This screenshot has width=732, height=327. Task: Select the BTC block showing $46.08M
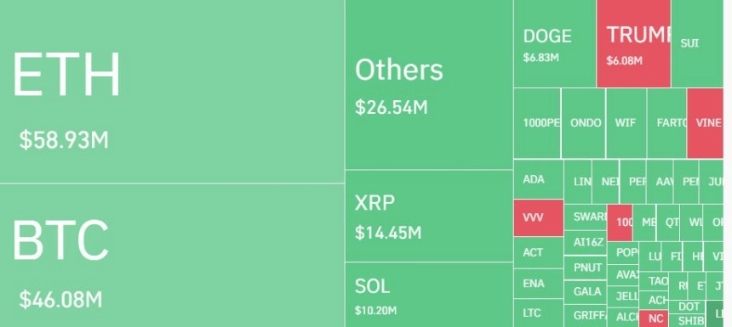[x=172, y=256]
